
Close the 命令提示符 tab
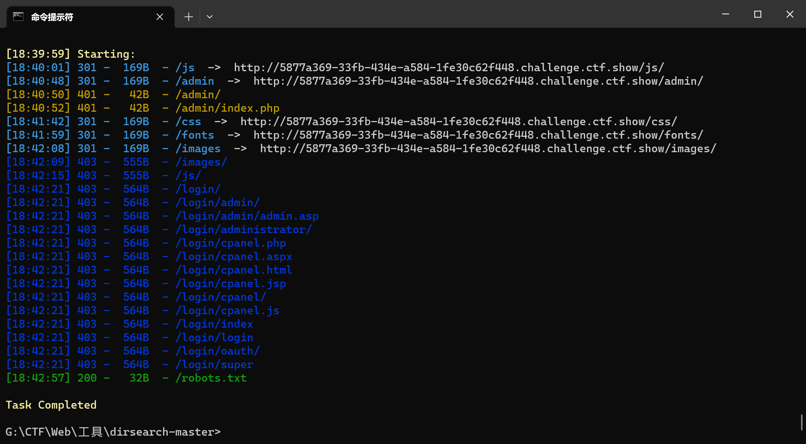(x=160, y=17)
